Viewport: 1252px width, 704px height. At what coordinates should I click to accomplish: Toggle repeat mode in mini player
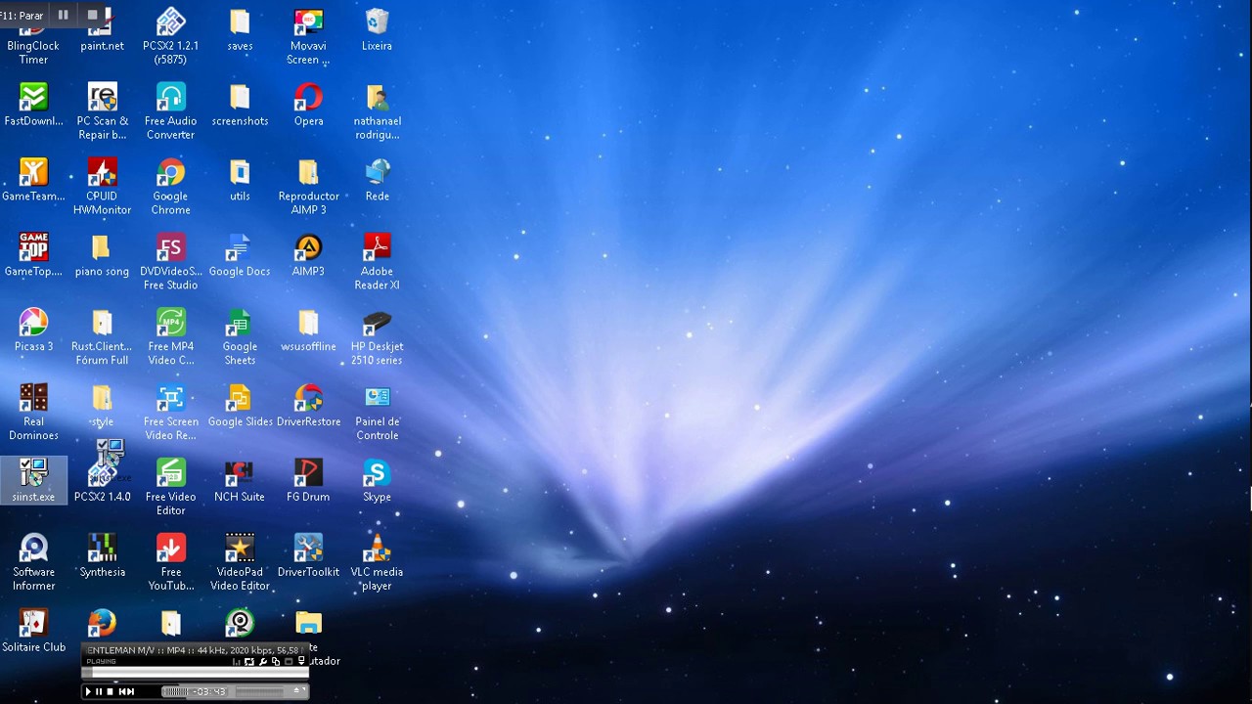pos(249,662)
